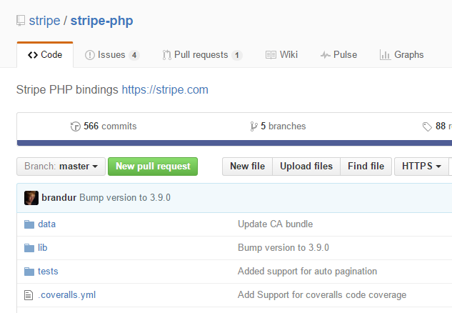452x313 pixels.
Task: Click brandur's avatar thumbnail
Action: (x=31, y=198)
